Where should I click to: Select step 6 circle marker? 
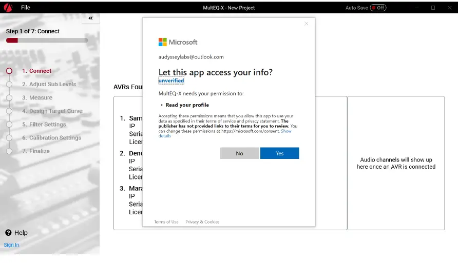pyautogui.click(x=9, y=137)
